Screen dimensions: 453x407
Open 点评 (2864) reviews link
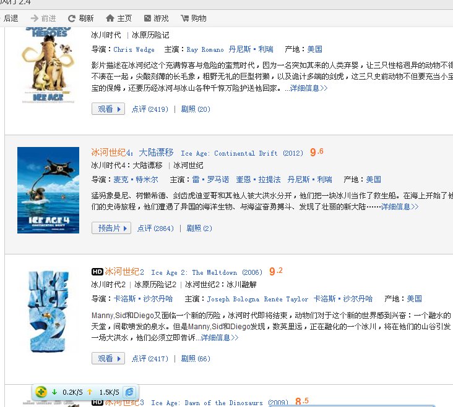click(155, 229)
